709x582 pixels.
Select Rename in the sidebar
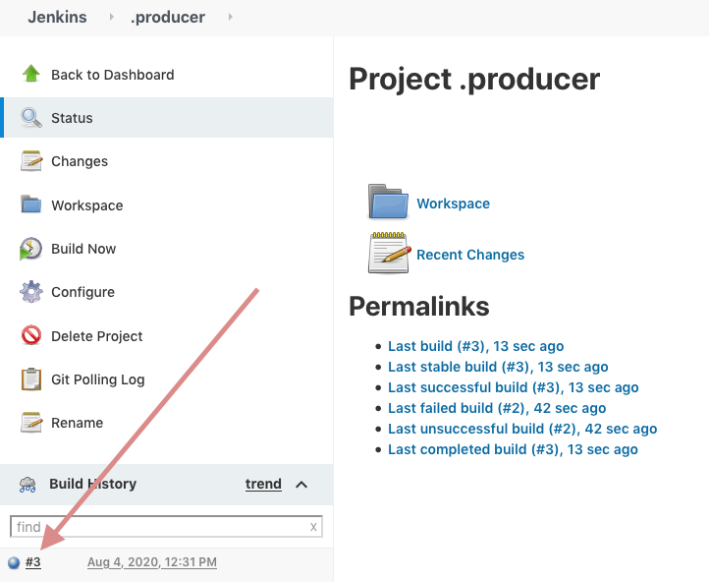point(77,423)
